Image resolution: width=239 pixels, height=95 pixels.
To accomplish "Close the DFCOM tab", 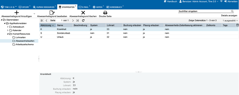I will coord(30,6).
